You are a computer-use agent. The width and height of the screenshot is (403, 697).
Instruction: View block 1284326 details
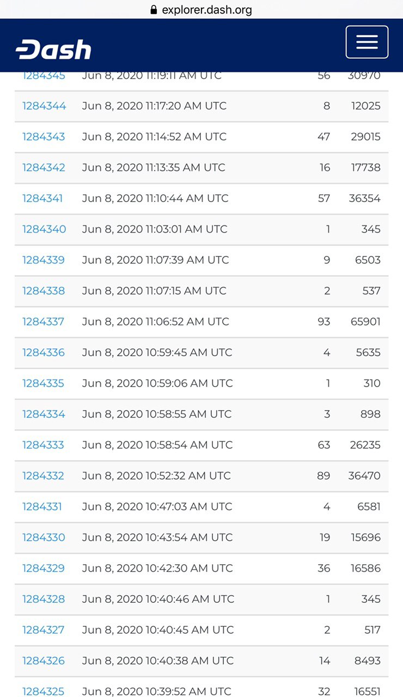coord(44,661)
